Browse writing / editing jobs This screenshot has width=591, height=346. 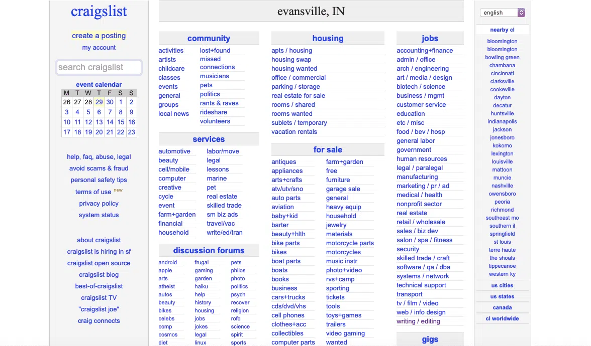coord(418,321)
